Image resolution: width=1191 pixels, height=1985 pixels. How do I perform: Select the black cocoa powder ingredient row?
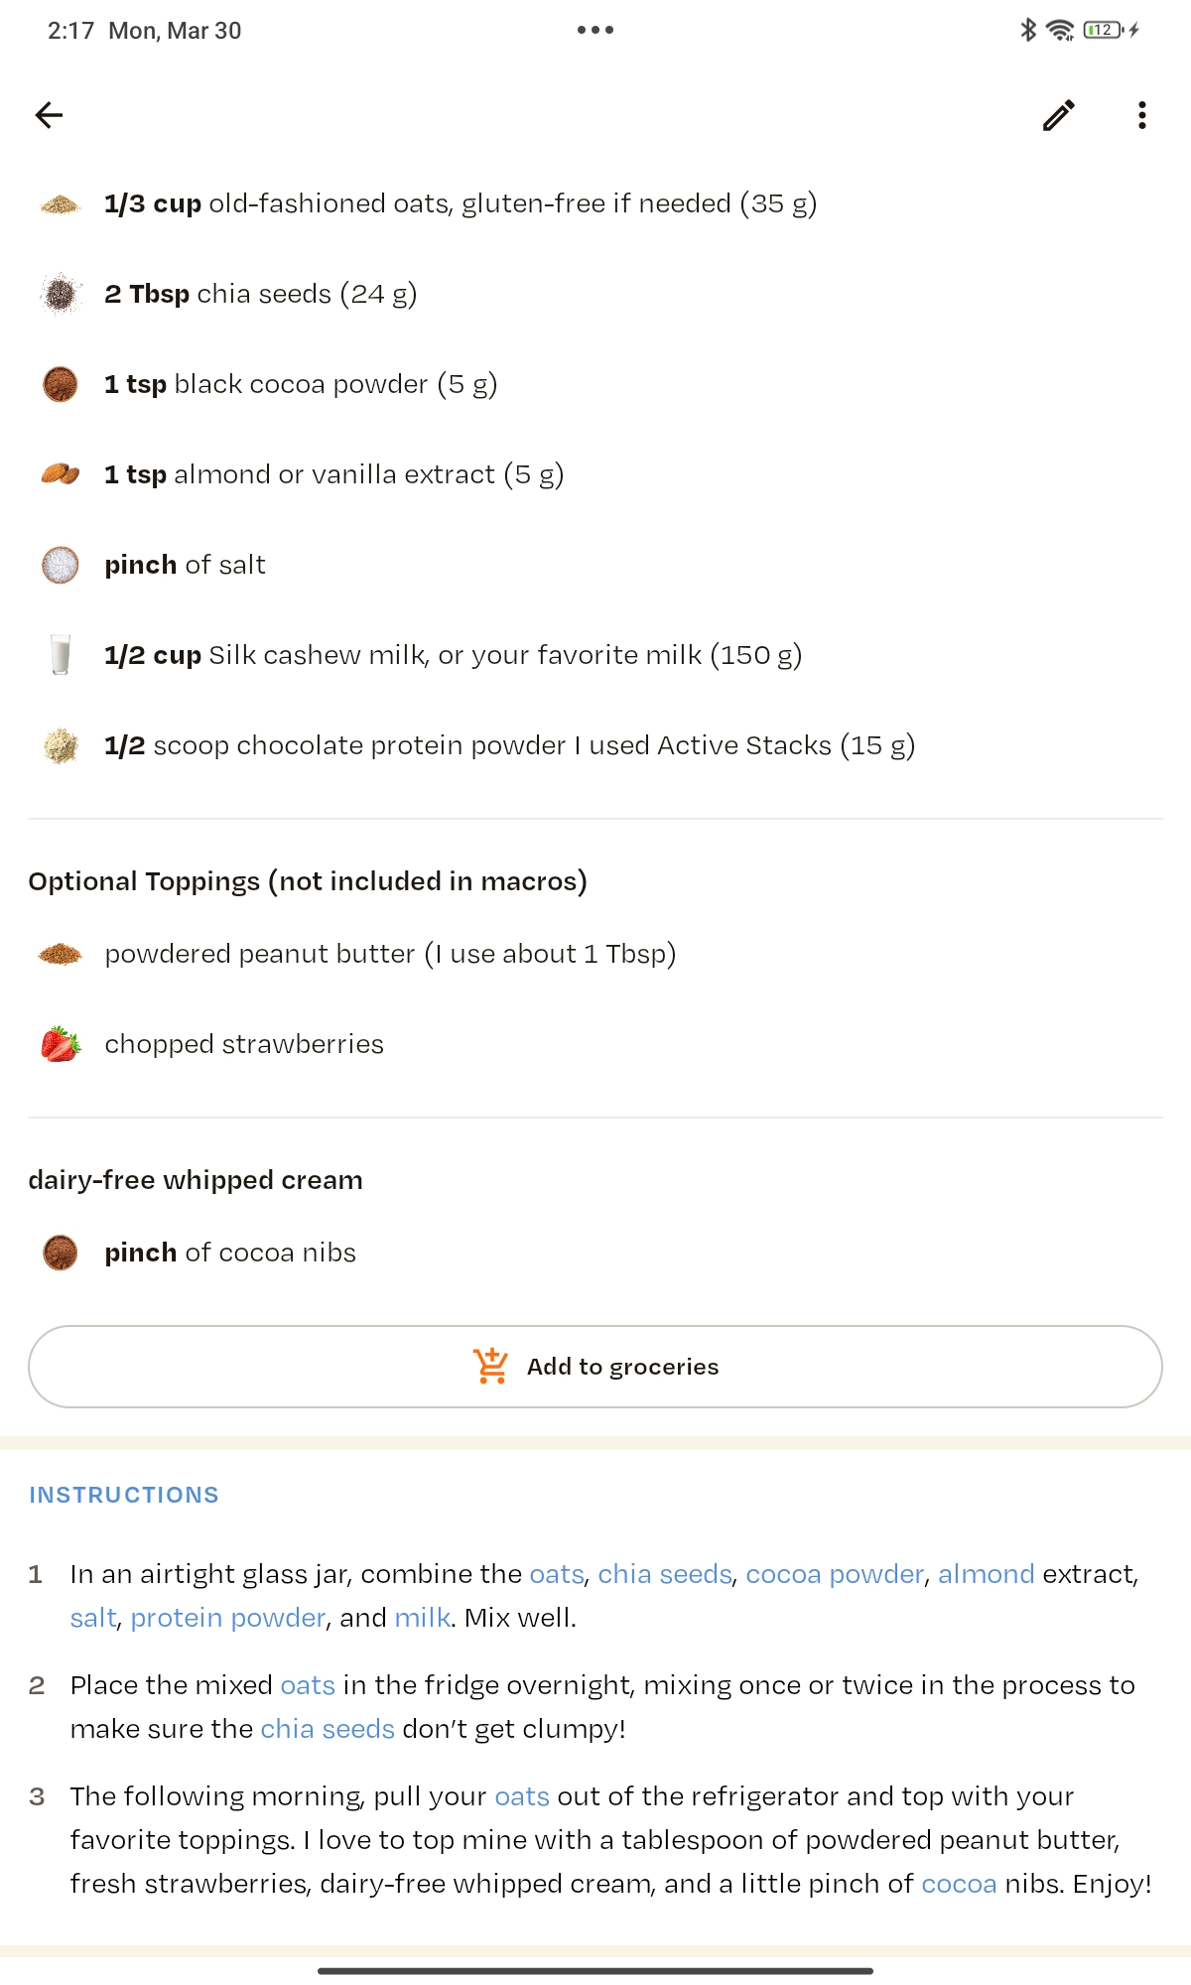click(300, 384)
